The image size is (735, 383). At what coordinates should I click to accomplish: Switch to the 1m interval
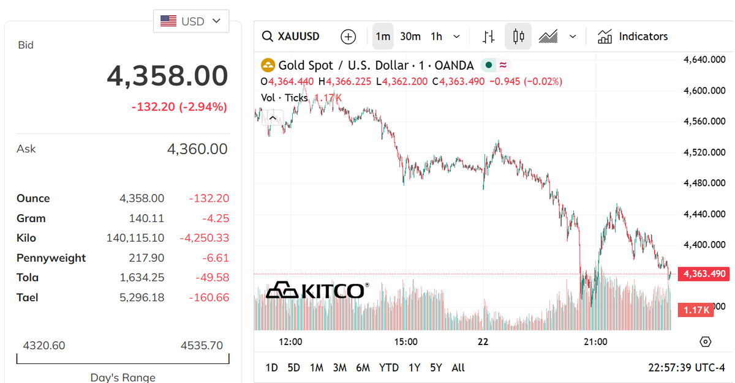383,37
